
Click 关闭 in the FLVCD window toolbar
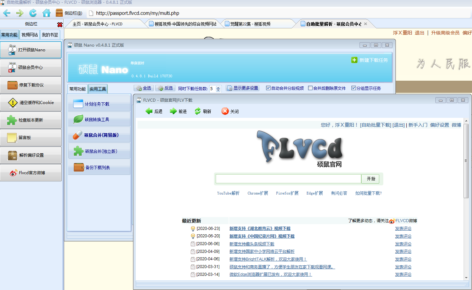(230, 111)
